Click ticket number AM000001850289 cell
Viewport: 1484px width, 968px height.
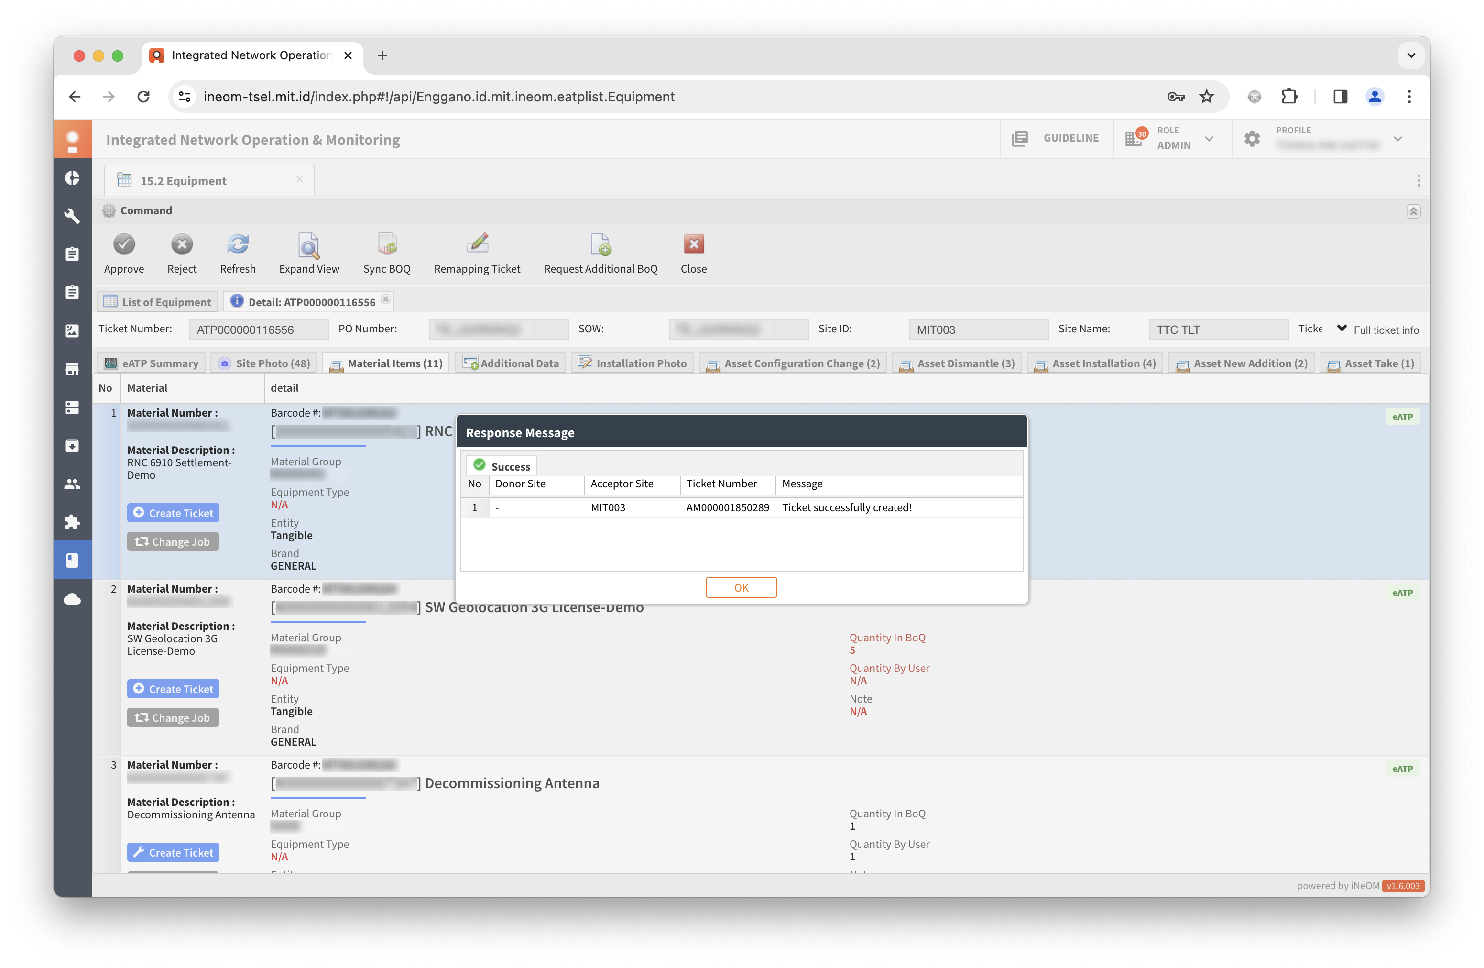pos(728,508)
